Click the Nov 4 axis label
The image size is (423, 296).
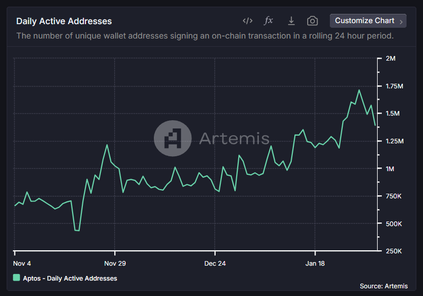(x=22, y=264)
